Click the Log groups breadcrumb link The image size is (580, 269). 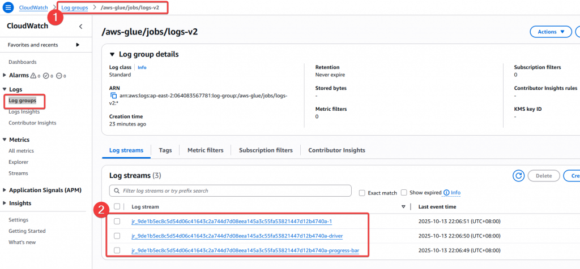tap(75, 7)
